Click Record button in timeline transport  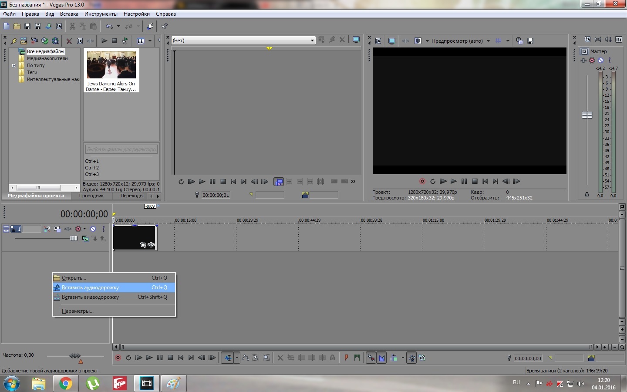[118, 358]
